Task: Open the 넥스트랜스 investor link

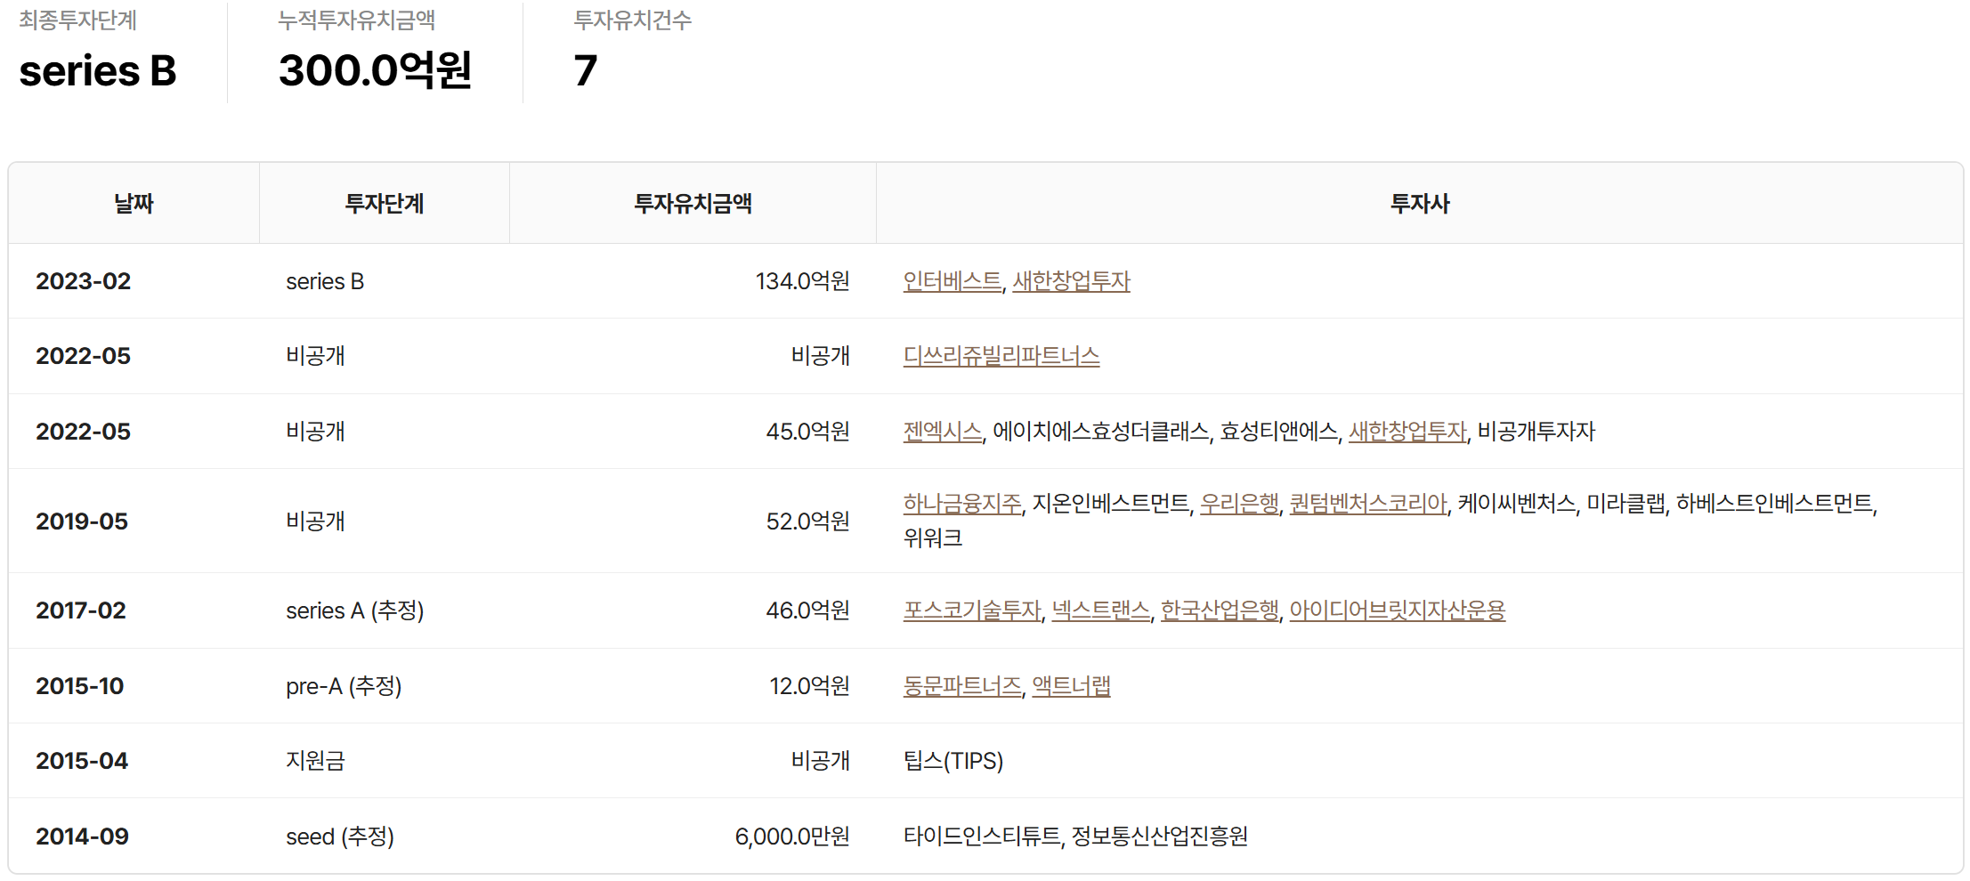Action: [x=1100, y=610]
